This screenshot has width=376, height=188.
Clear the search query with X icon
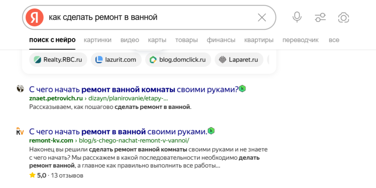tap(262, 18)
